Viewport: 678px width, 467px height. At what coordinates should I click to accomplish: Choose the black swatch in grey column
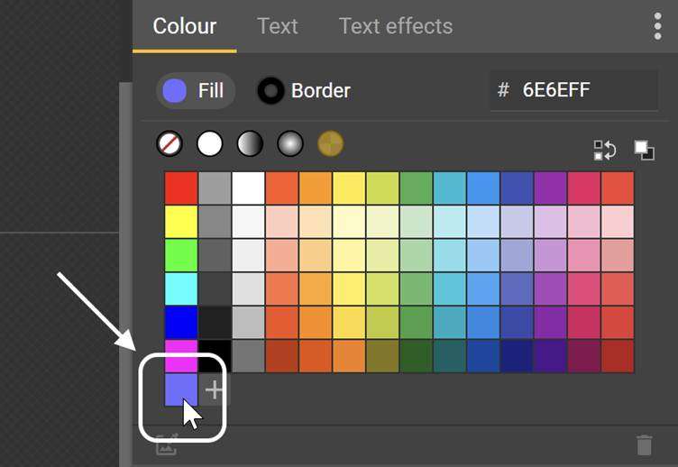[x=215, y=356]
